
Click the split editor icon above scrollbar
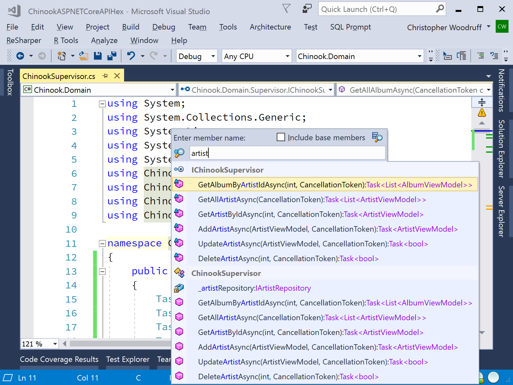482,102
